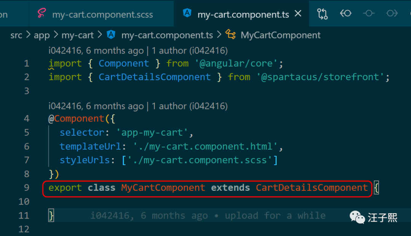
Task: Click the middle commit circle icon in toolbar
Action: pos(368,14)
